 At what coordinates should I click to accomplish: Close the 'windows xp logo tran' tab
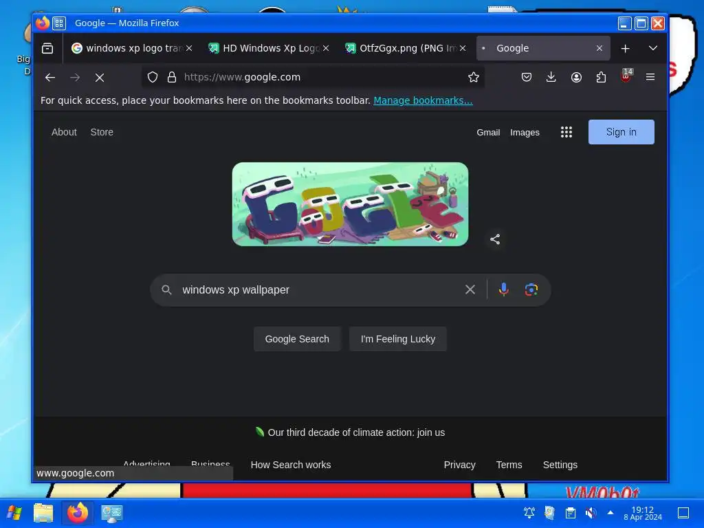pyautogui.click(x=189, y=48)
